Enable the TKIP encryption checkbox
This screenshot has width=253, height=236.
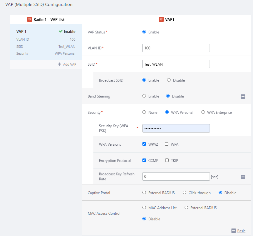[x=167, y=160]
